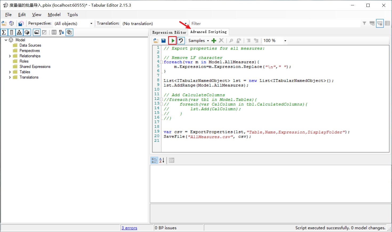The height and width of the screenshot is (232, 392).
Task: Toggle the show display folders button
Action: 37,32
